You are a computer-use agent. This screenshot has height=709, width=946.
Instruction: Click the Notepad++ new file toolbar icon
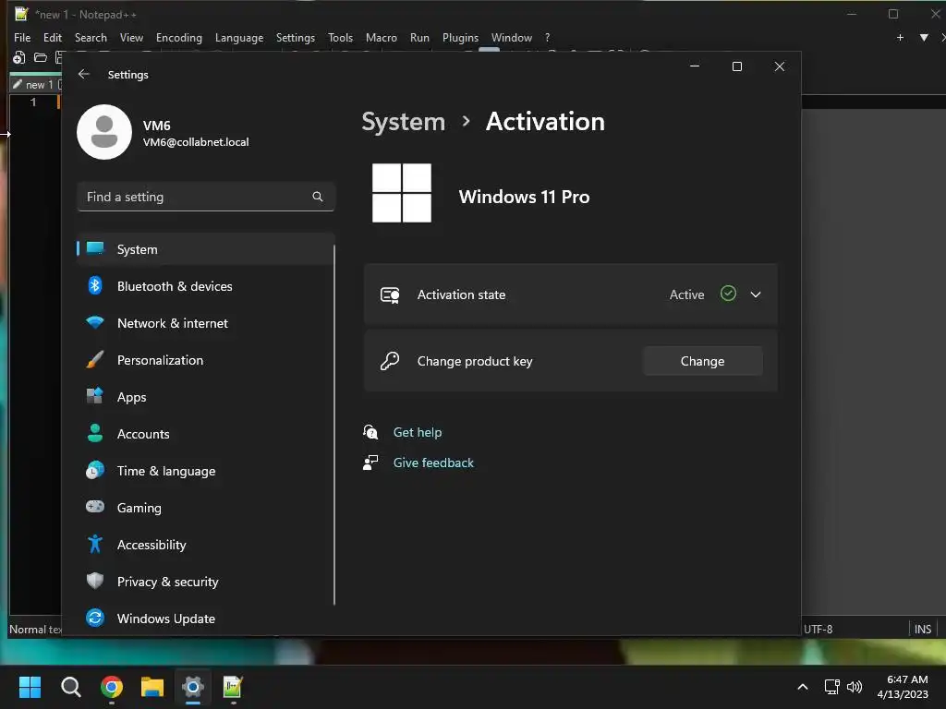[x=18, y=58]
